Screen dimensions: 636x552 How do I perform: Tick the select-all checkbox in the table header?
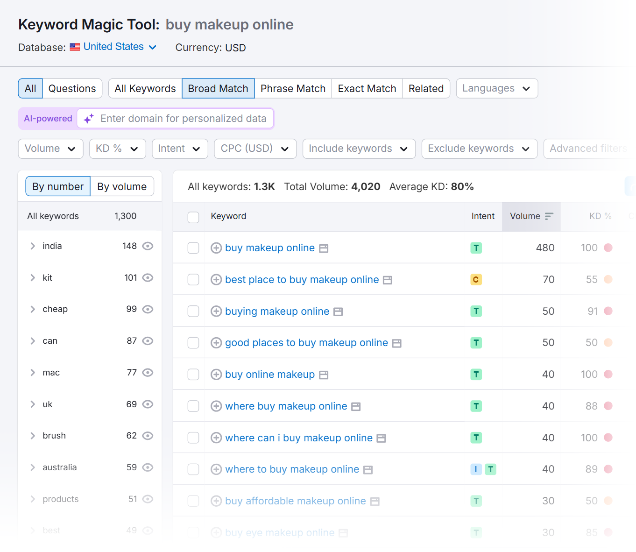tap(193, 217)
